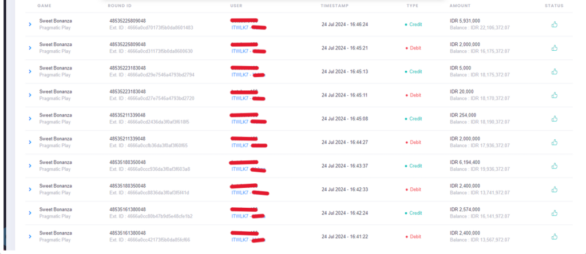The image size is (586, 254).
Task: Click Ext. ID text of 16:45:08 row
Action: tap(149, 122)
